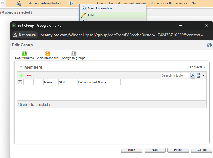The height and width of the screenshot is (158, 213).
Task: Open the Extension Administrators link
Action: tap(44, 3)
